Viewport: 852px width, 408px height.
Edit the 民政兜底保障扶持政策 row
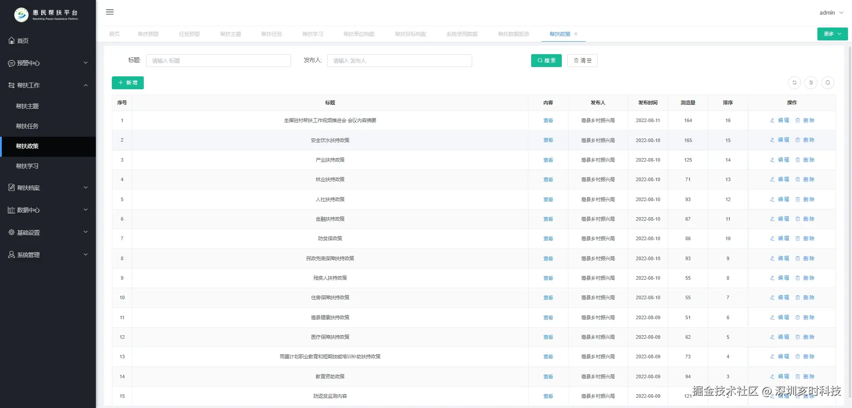pyautogui.click(x=780, y=258)
